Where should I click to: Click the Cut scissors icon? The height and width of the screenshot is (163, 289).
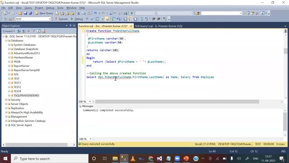pyautogui.click(x=79, y=13)
